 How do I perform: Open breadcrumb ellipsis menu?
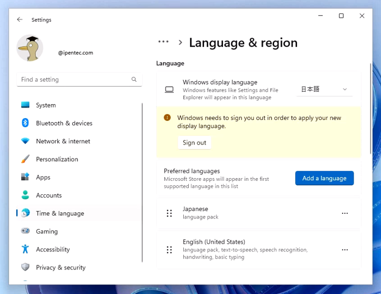point(163,42)
